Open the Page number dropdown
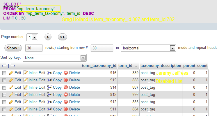The height and width of the screenshot is (116, 217). pos(32,37)
